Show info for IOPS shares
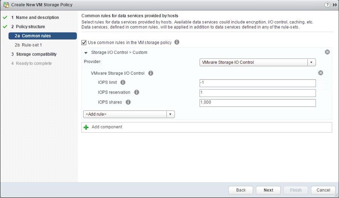Screen dimensions: 339x198 (x=128, y=102)
